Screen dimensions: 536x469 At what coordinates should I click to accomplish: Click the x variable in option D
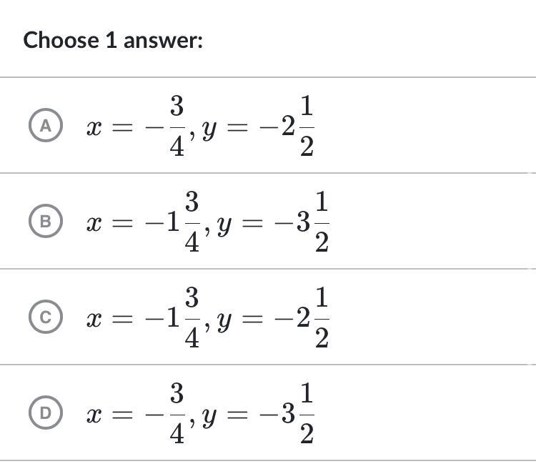coord(94,416)
